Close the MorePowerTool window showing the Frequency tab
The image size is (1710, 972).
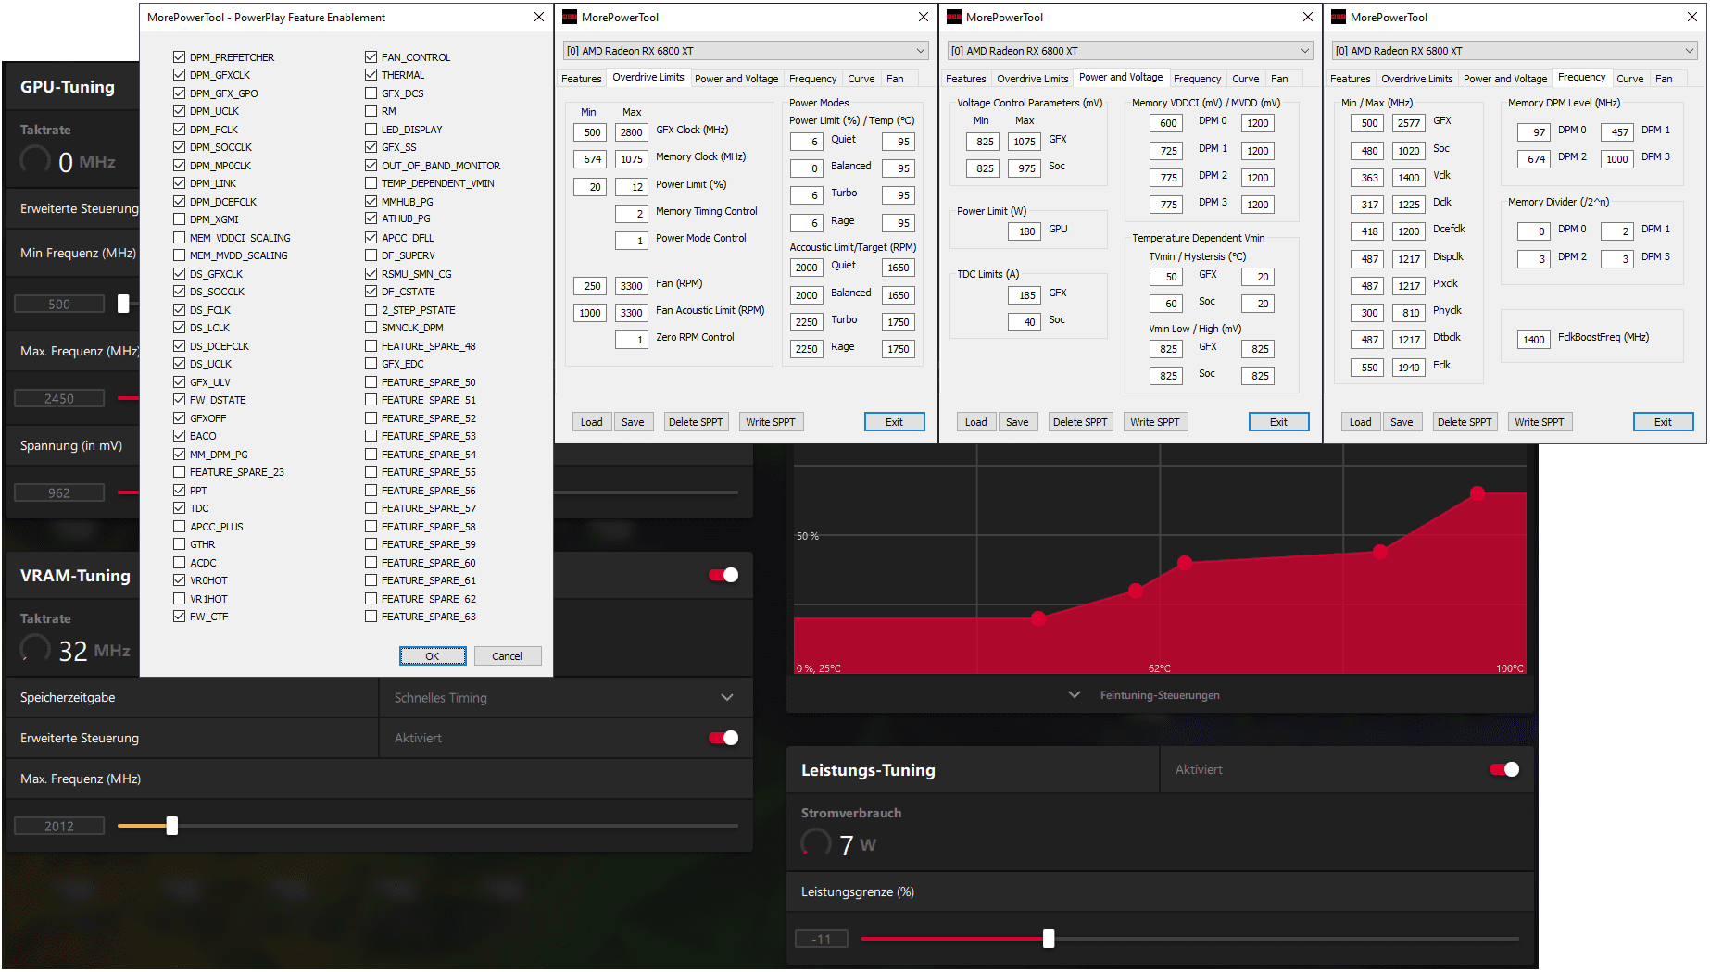click(1692, 17)
